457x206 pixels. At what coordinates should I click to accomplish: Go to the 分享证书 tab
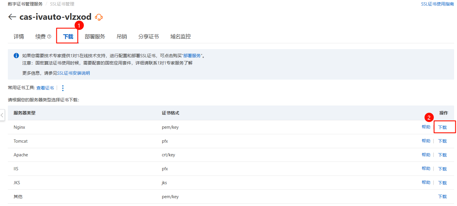[x=149, y=37]
